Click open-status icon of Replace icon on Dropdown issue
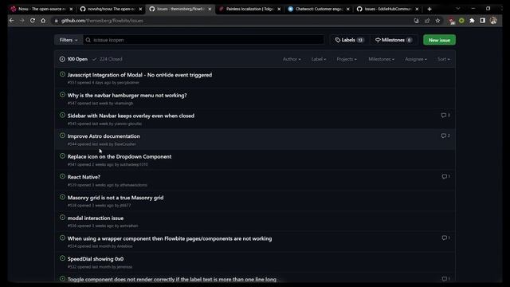Viewport: 510px width, 287px height. 62,156
